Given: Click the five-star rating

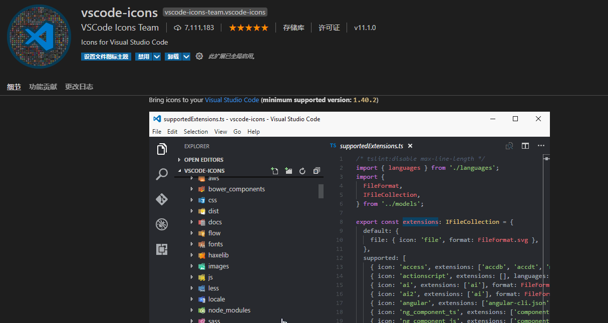Looking at the screenshot, I should pos(248,28).
